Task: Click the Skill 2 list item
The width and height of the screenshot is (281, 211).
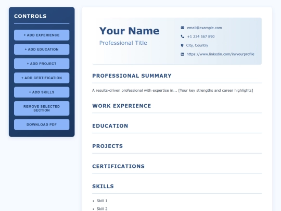Action: click(x=102, y=209)
